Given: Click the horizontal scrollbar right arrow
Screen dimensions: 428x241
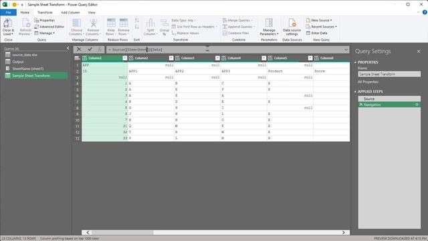Looking at the screenshot, I should pos(344,232).
